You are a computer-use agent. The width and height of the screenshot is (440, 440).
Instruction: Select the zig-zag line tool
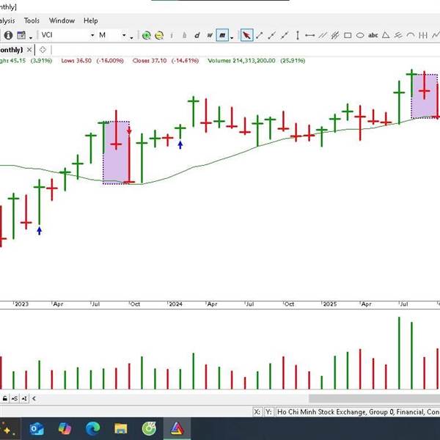(436, 35)
